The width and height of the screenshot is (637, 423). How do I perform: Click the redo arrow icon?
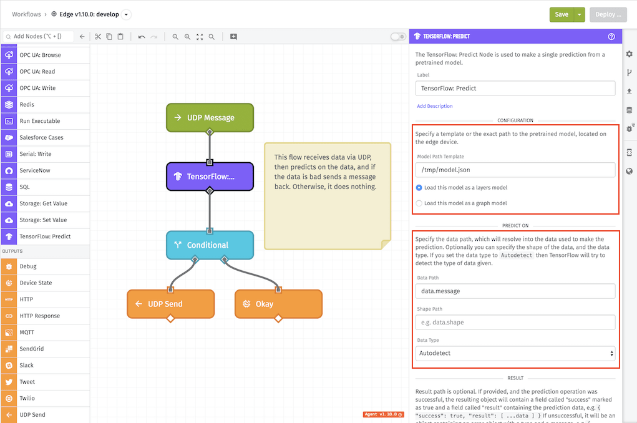pos(153,37)
